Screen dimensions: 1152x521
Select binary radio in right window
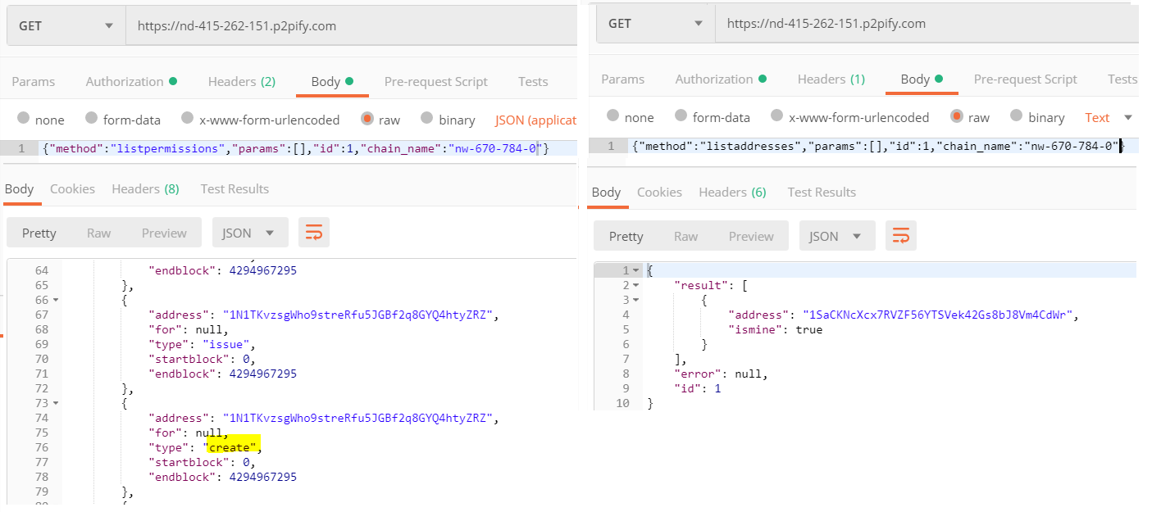pos(1017,116)
